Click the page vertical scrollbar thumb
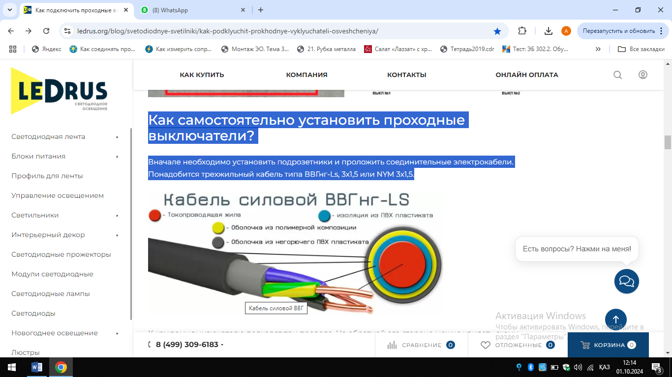 [x=668, y=142]
